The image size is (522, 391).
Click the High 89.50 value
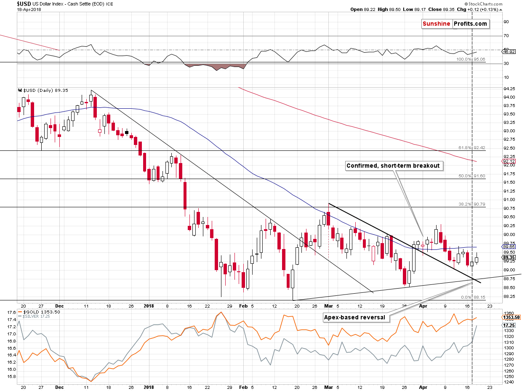389,10
